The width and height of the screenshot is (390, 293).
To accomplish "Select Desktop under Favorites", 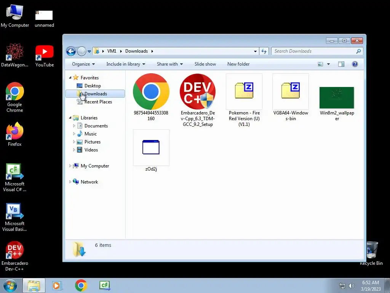I will tap(93, 86).
